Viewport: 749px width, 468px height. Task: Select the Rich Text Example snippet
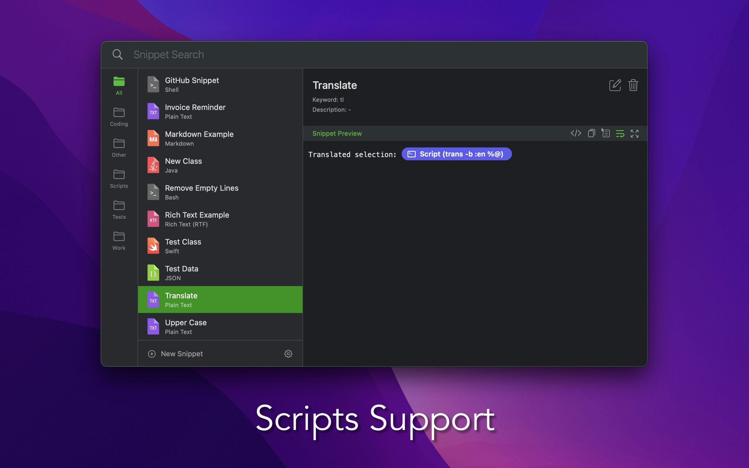(220, 219)
